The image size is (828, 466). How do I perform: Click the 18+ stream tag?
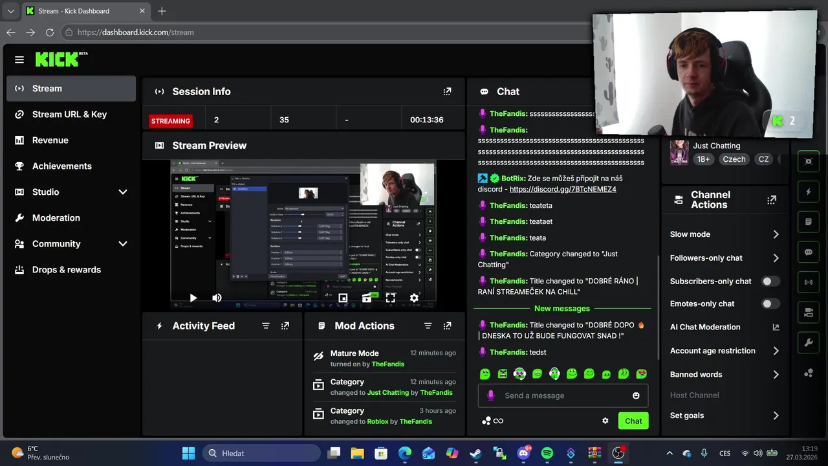(703, 159)
